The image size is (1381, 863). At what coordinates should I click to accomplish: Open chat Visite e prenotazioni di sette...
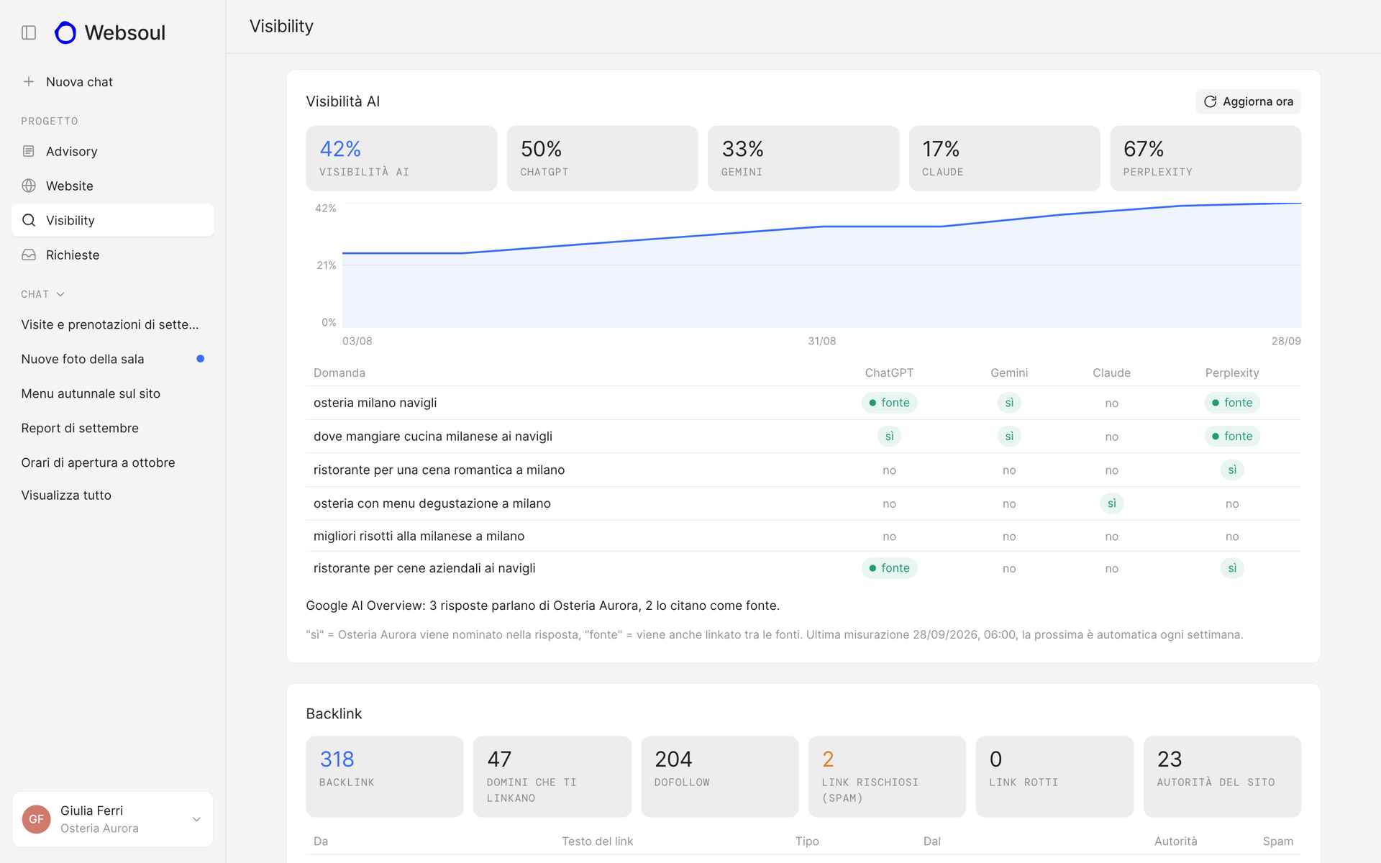(x=113, y=324)
